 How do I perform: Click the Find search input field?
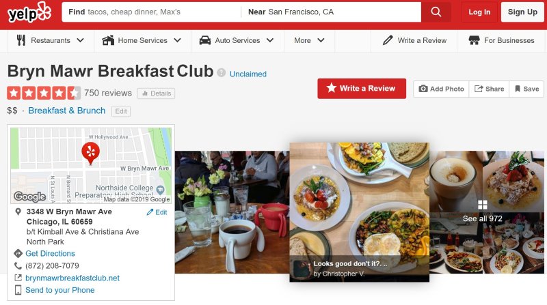[151, 12]
